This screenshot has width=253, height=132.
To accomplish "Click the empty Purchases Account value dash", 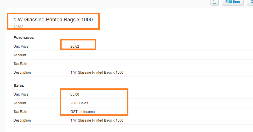I will [x=71, y=55].
